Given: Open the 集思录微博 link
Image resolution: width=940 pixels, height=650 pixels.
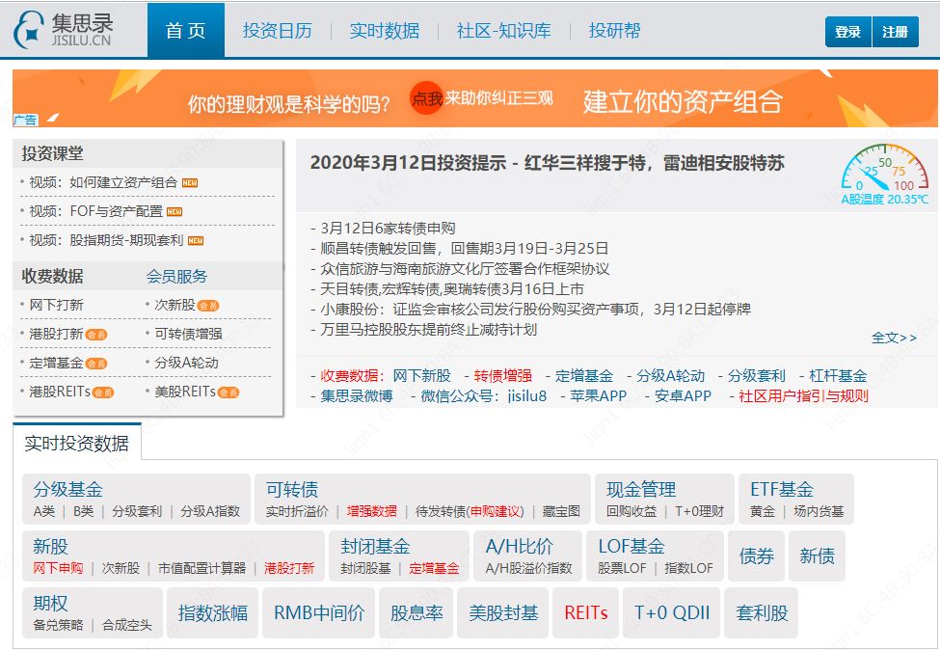Looking at the screenshot, I should coord(357,395).
